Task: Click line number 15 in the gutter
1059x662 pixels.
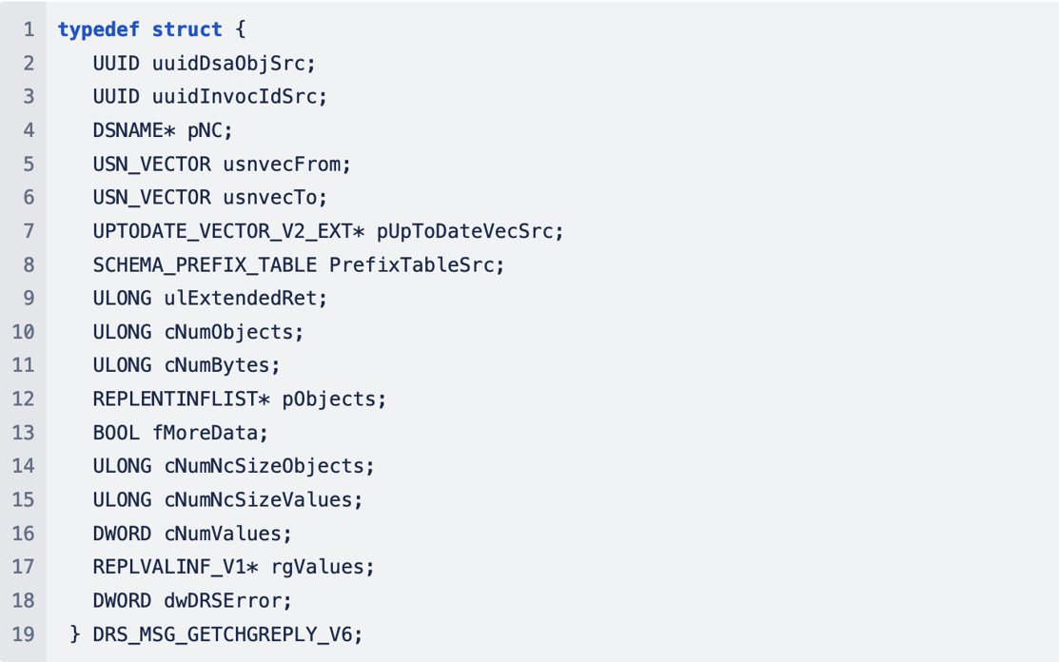Action: click(x=24, y=499)
